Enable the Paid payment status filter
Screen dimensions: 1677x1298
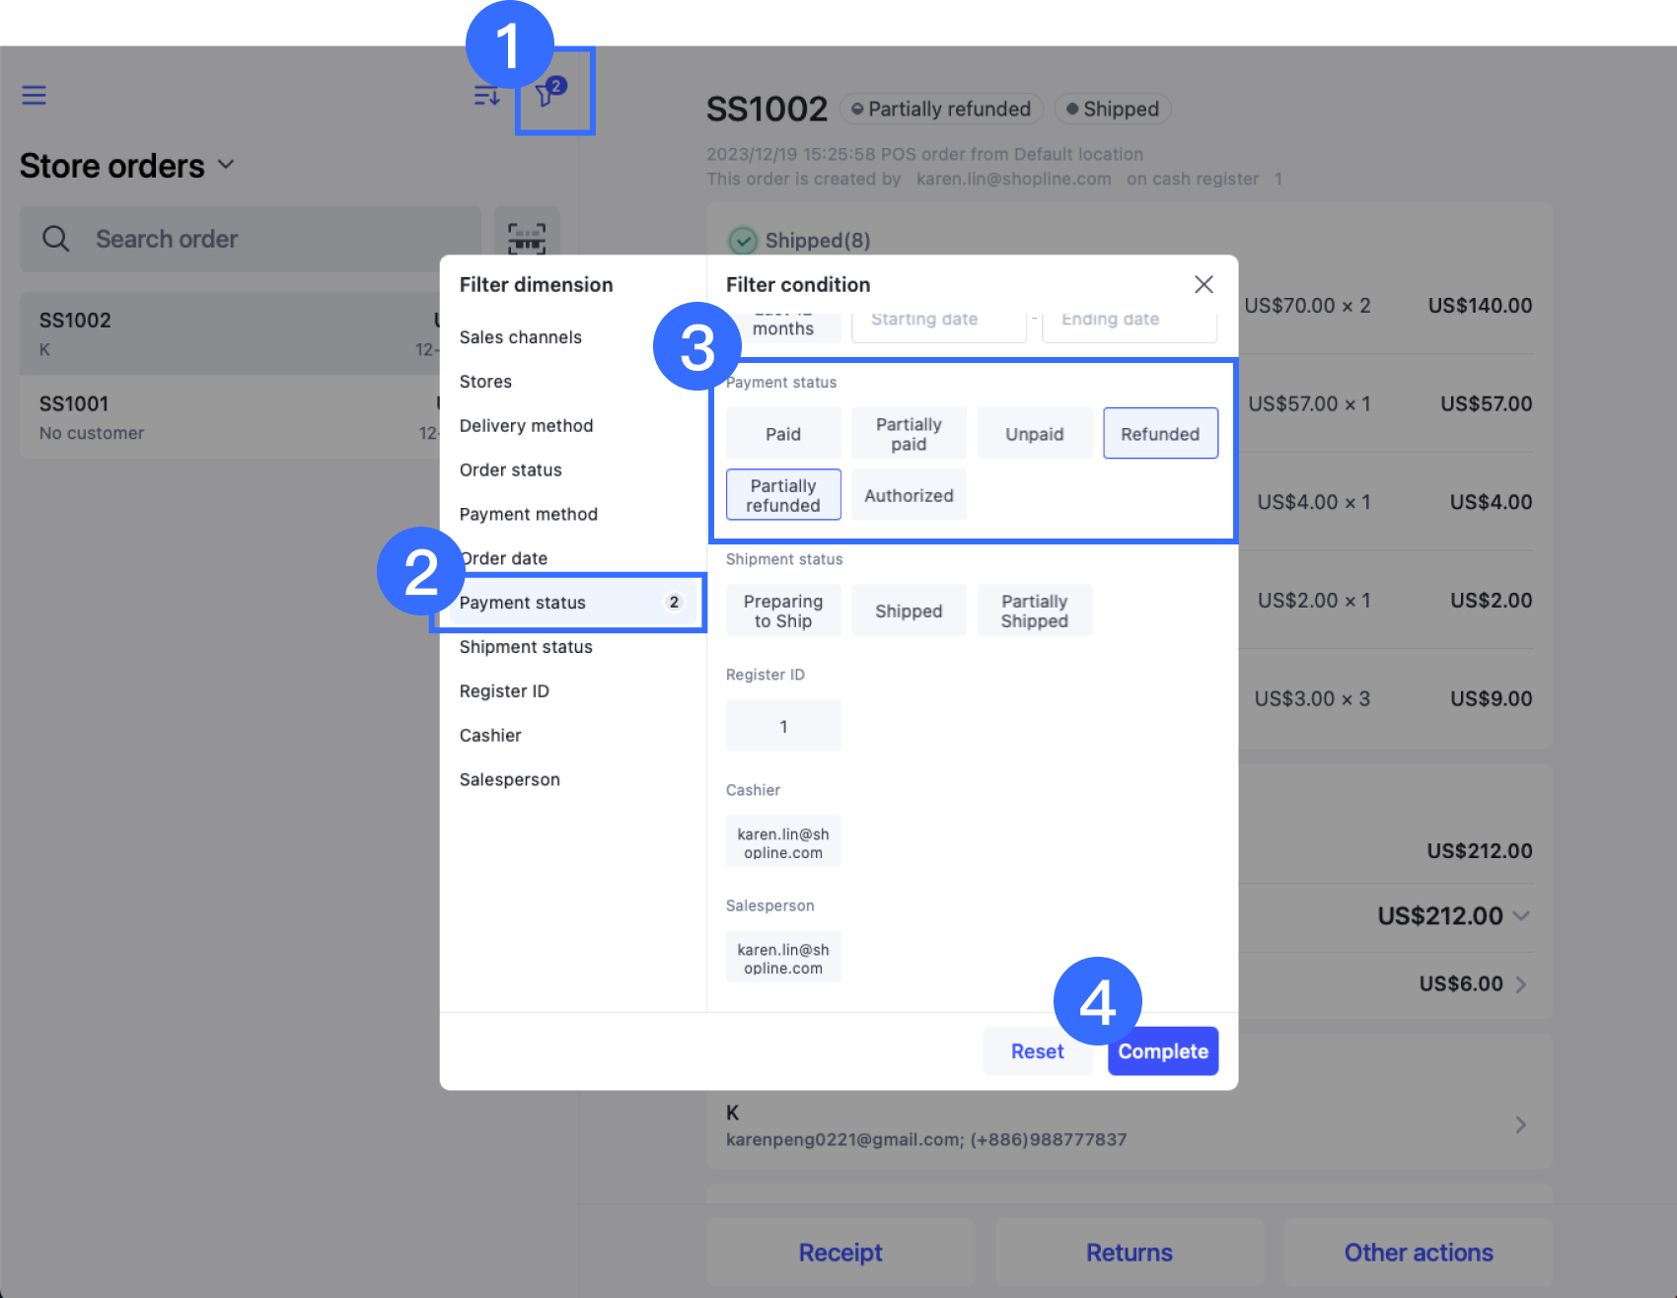pos(782,433)
